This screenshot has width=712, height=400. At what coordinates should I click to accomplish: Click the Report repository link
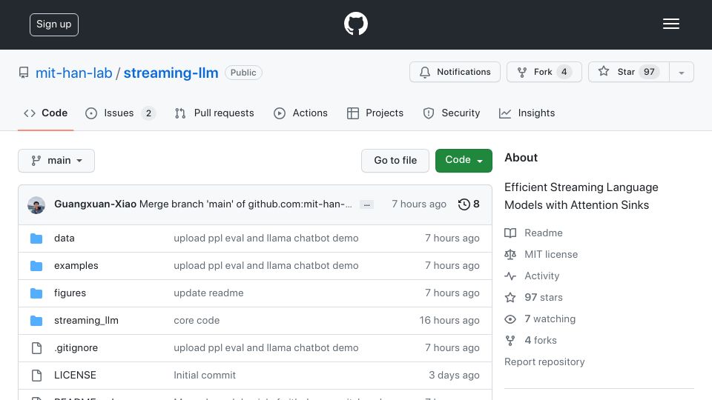click(544, 362)
